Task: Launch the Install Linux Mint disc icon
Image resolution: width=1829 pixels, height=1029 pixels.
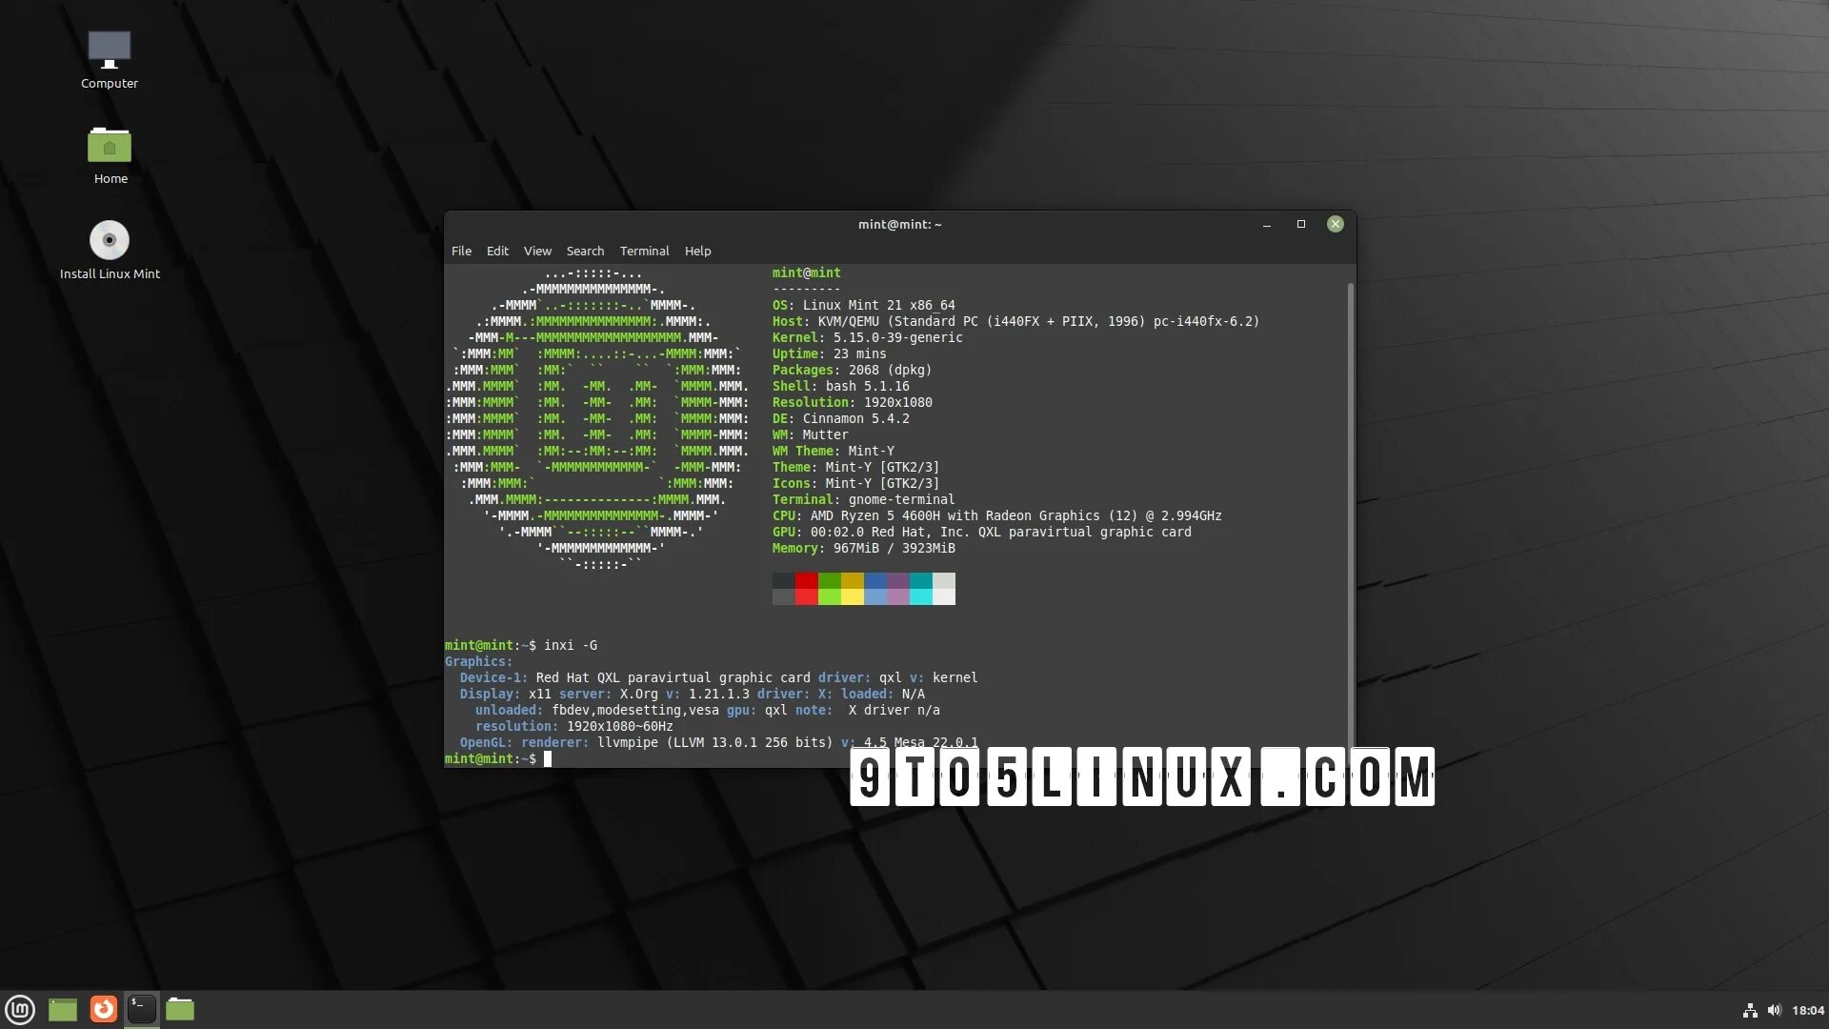Action: [110, 251]
